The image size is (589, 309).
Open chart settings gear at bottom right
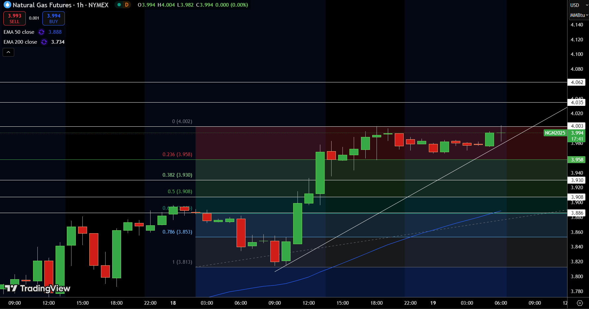pos(580,303)
